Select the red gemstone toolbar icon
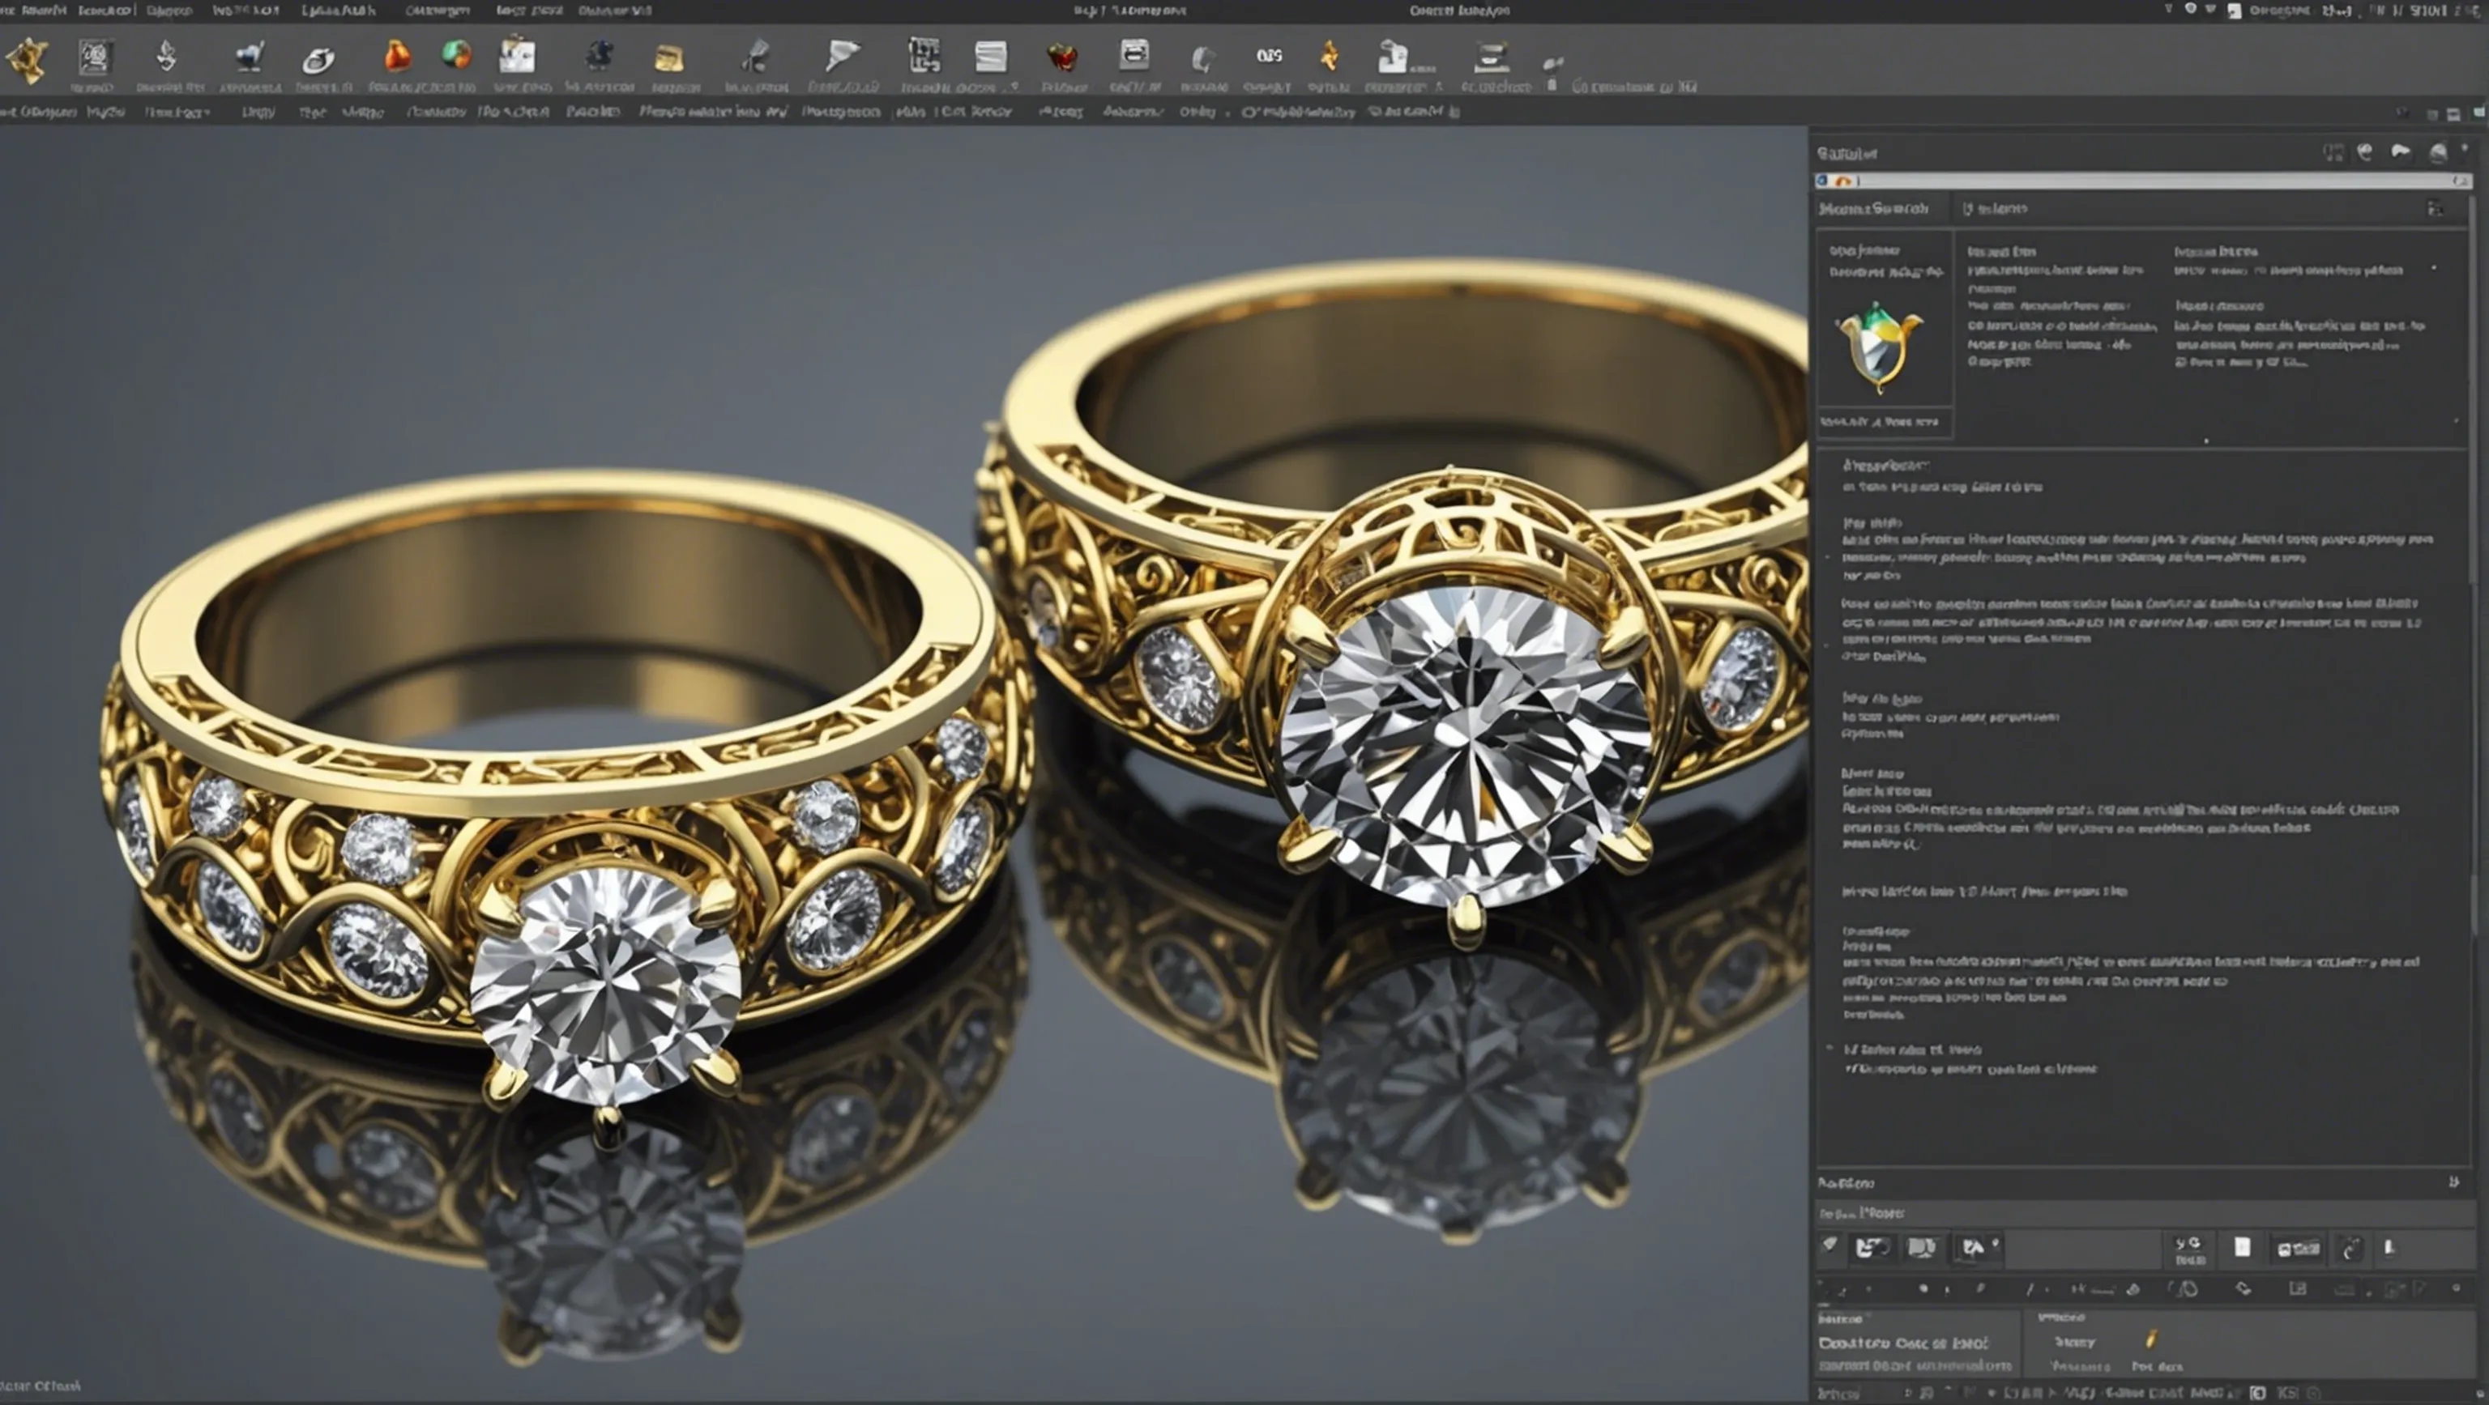2489x1405 pixels. click(x=1062, y=58)
